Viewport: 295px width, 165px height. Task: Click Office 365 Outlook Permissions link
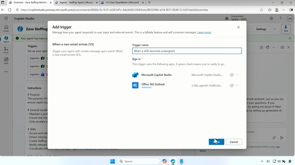146,87
